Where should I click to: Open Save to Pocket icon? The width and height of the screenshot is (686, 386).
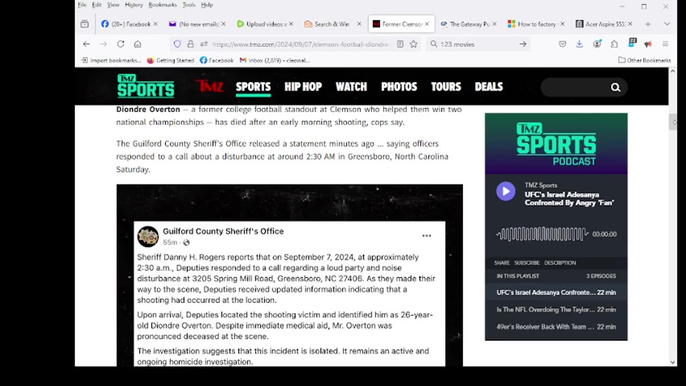562,44
